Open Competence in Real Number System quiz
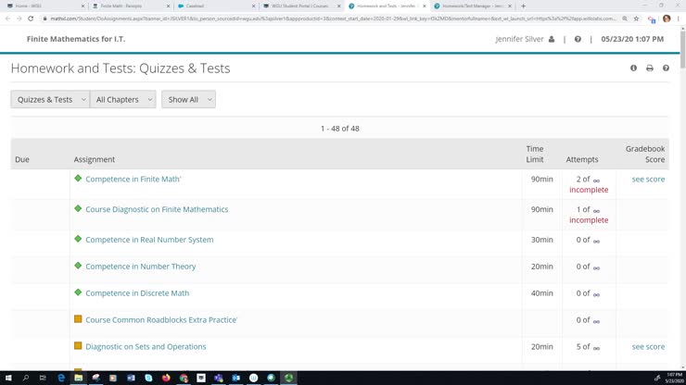The height and width of the screenshot is (385, 686). (x=149, y=240)
